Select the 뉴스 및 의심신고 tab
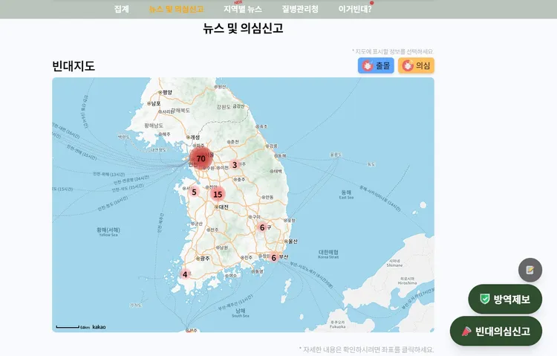This screenshot has height=356, width=557. coord(176,9)
